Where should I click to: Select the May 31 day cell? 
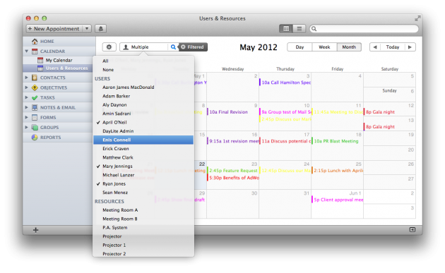[x=285, y=204]
